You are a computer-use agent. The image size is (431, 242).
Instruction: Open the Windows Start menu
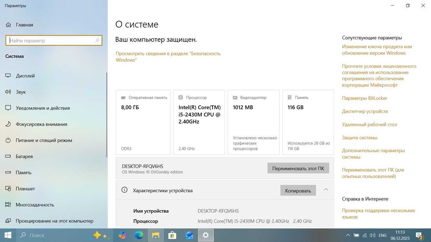[x=8, y=235]
